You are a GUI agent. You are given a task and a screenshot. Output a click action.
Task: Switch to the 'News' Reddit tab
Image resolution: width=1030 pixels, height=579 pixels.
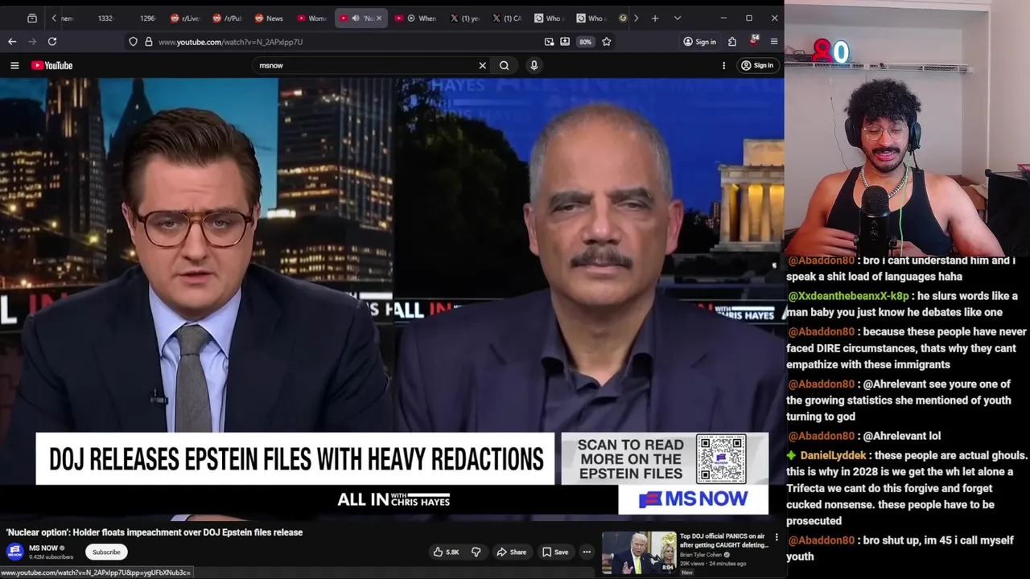click(x=270, y=18)
